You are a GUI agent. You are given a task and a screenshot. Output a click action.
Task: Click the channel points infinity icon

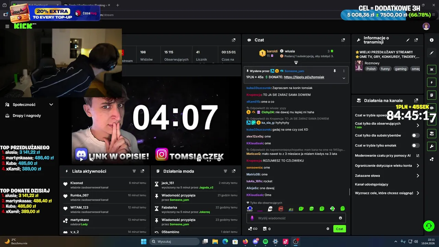tap(253, 229)
